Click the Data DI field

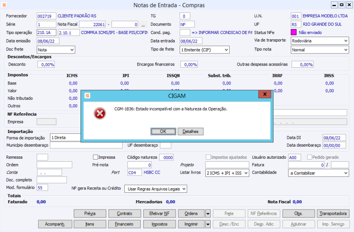point(335,138)
